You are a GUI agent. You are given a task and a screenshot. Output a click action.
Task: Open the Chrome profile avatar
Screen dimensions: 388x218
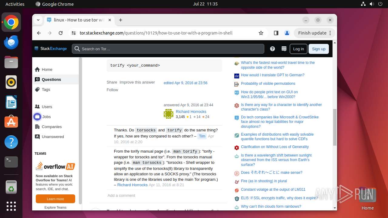287,33
